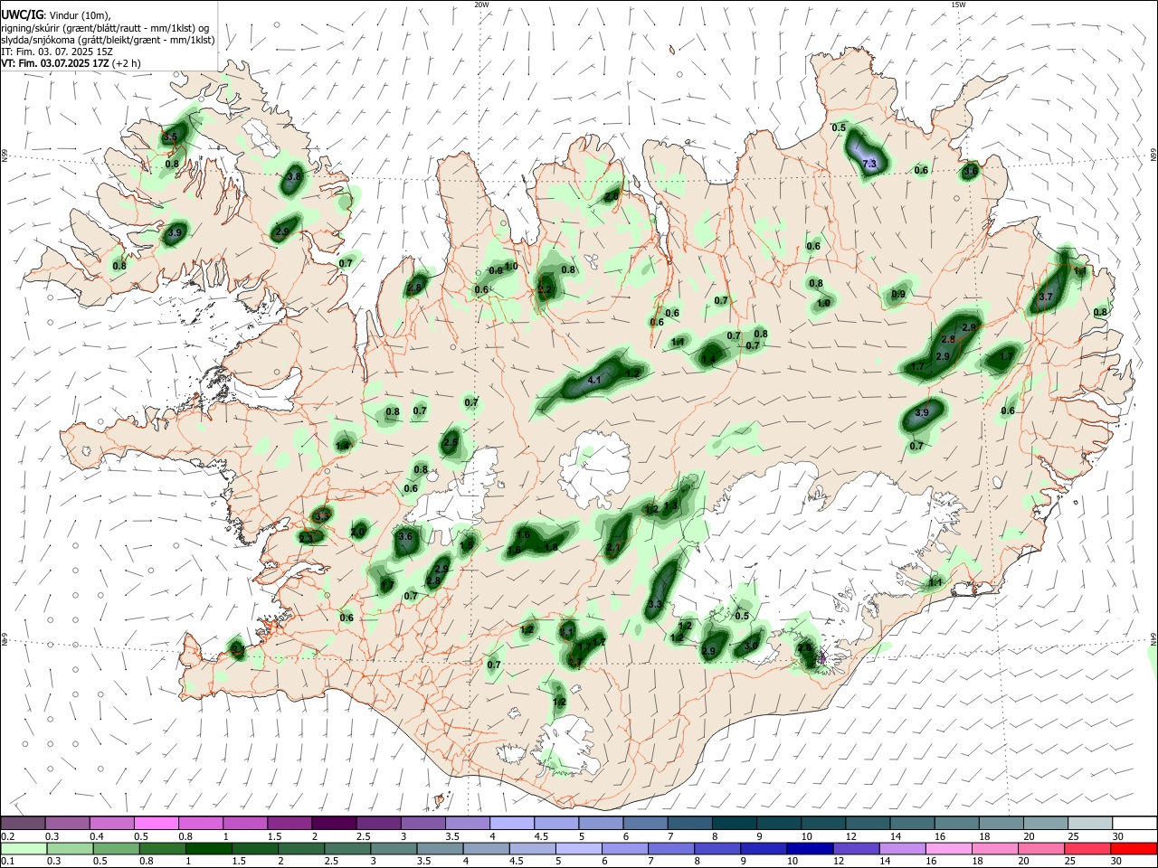
Task: Click the '15W' longitude label
Action: (958, 5)
